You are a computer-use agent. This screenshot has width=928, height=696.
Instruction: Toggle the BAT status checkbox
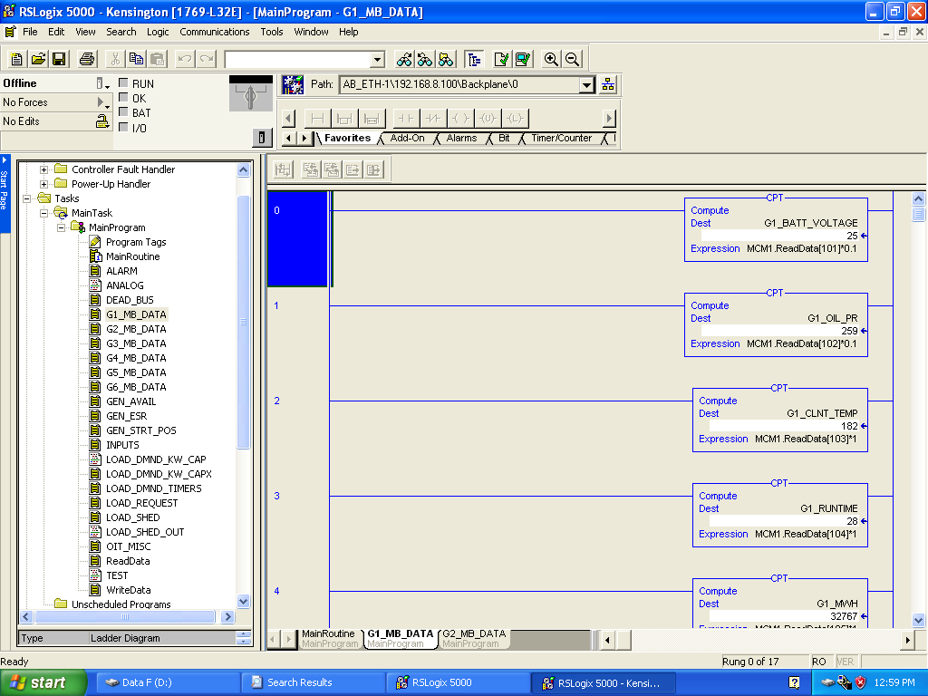123,111
